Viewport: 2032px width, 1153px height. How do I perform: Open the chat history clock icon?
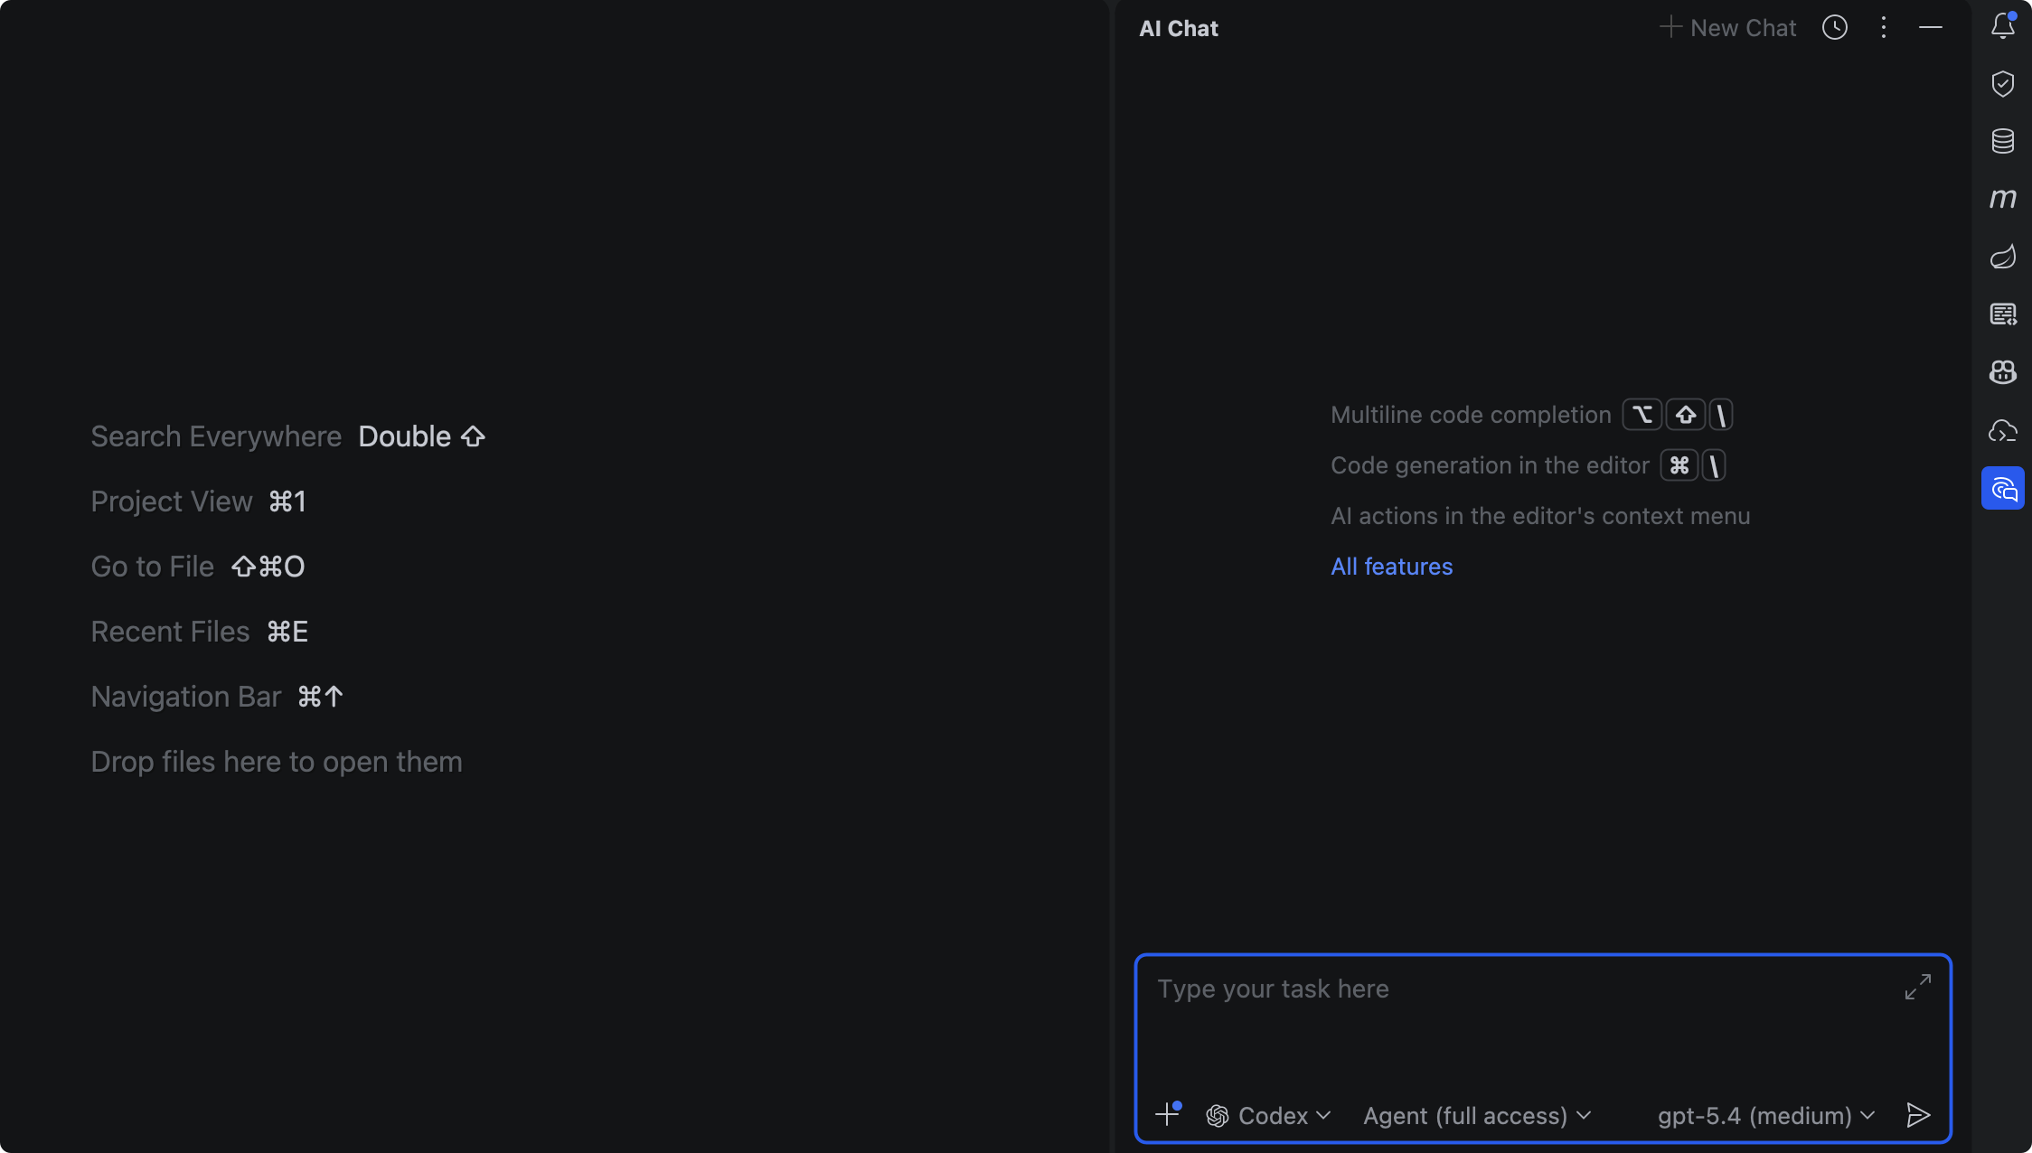tap(1834, 28)
